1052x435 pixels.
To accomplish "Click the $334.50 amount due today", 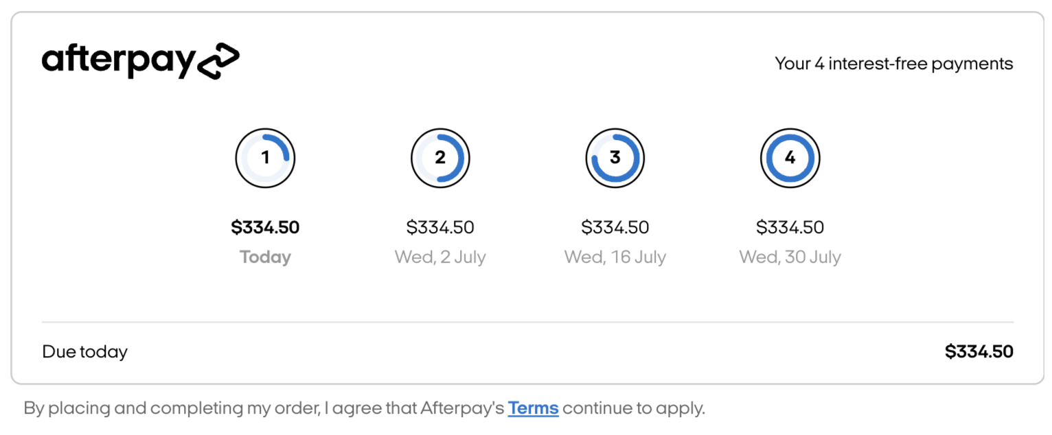I will (978, 351).
